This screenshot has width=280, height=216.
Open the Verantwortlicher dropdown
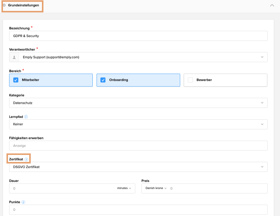click(263, 57)
